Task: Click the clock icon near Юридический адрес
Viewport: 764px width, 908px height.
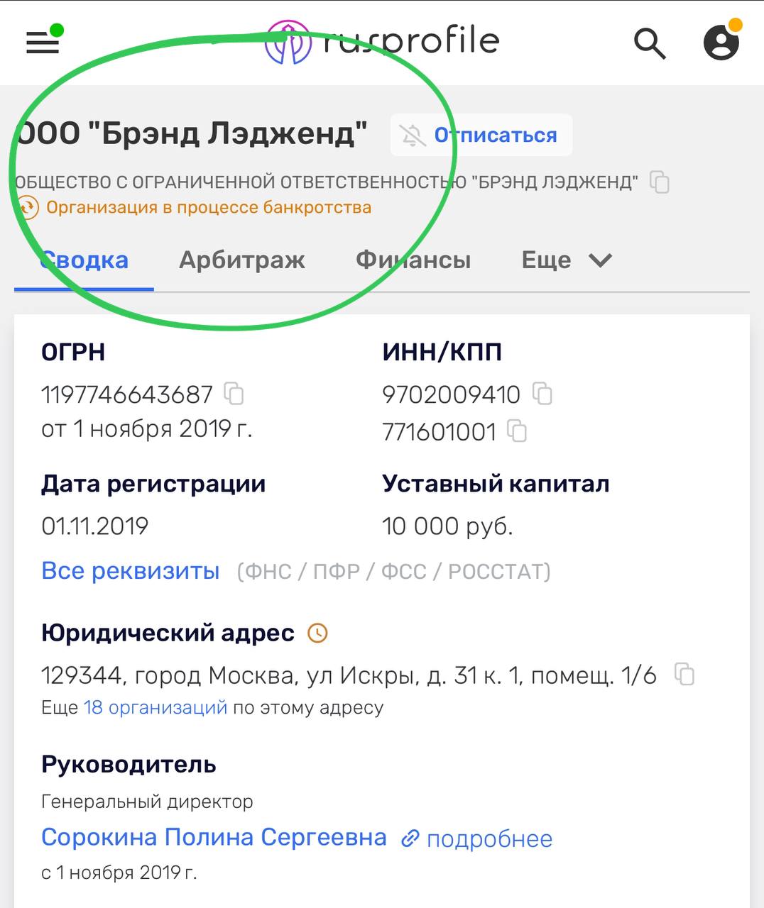Action: pos(317,633)
